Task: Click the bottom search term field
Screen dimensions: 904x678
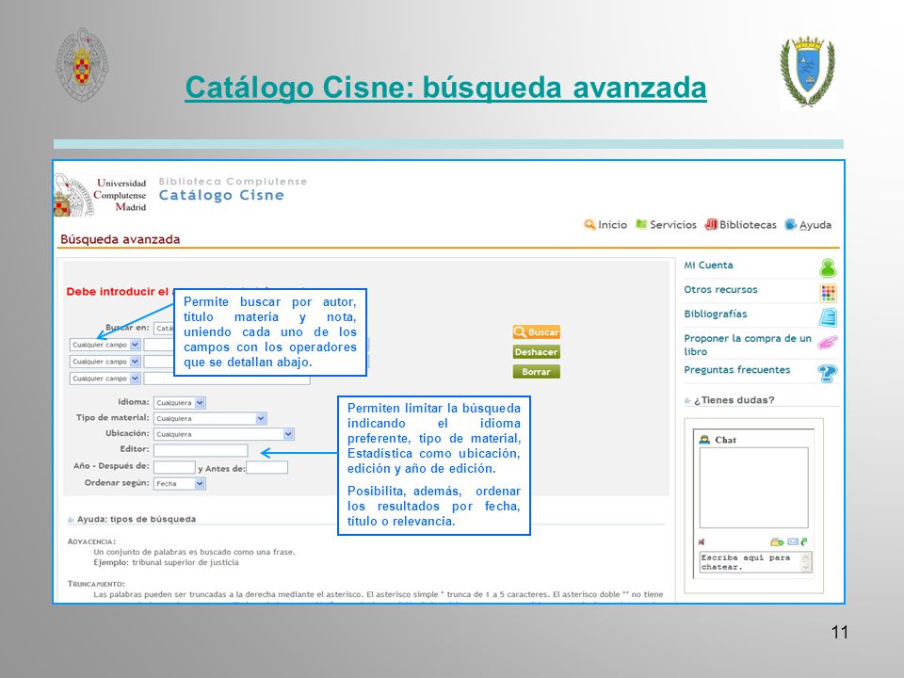Action: click(227, 379)
